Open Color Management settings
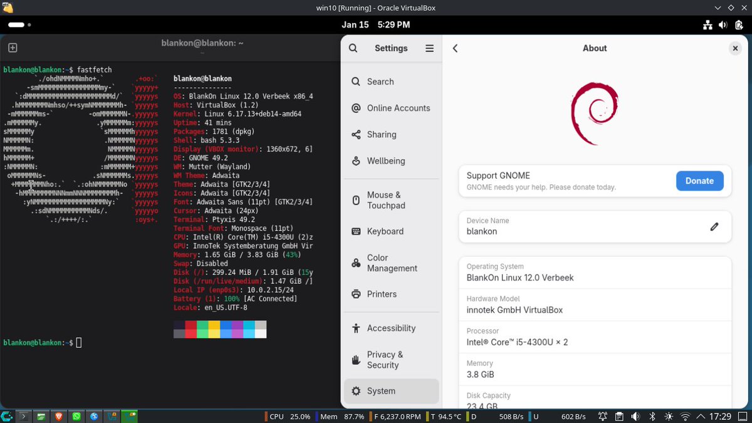The height and width of the screenshot is (423, 752). pyautogui.click(x=392, y=263)
